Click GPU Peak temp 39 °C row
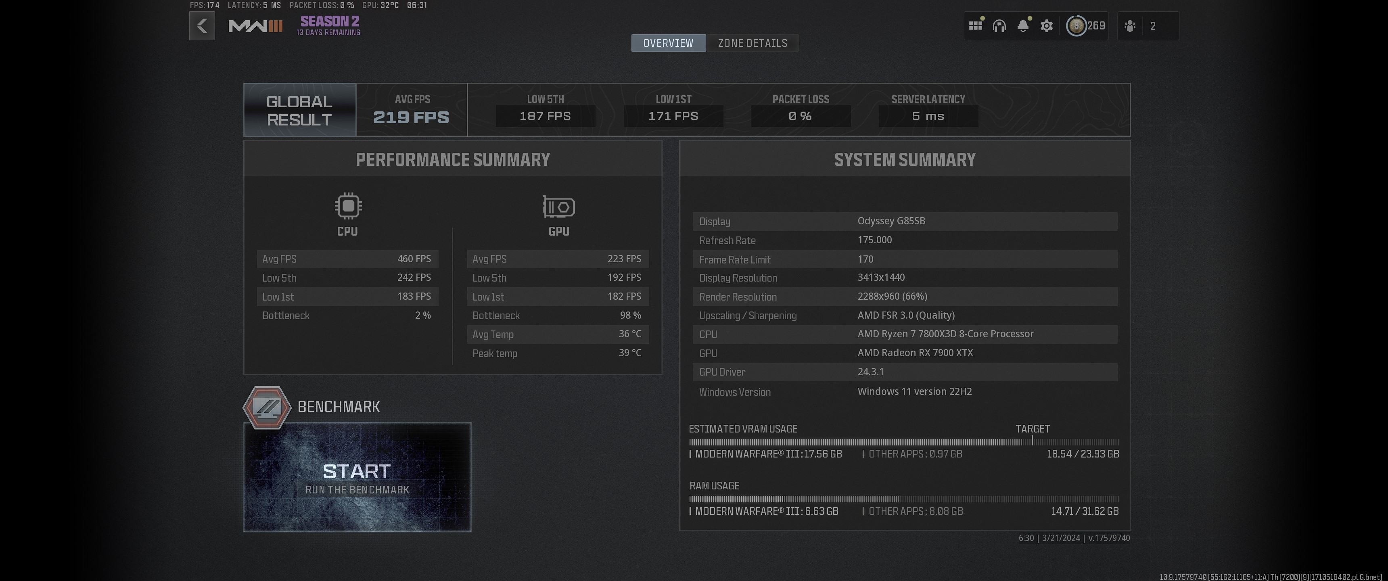This screenshot has width=1388, height=581. [x=558, y=353]
